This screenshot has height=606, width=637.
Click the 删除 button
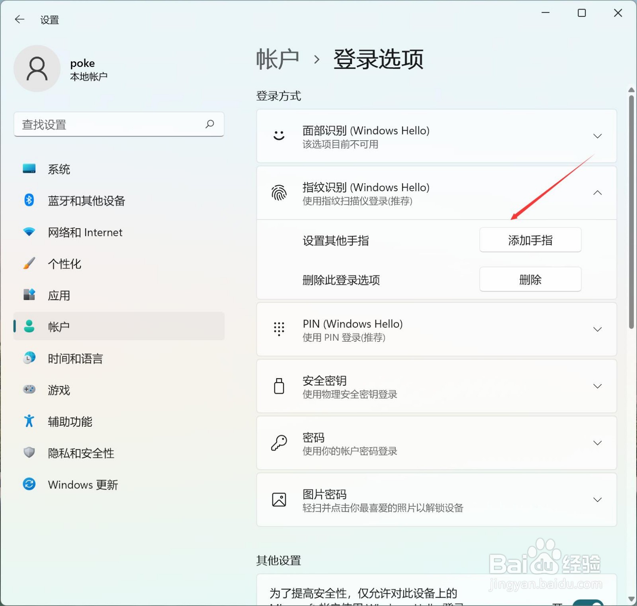(530, 279)
